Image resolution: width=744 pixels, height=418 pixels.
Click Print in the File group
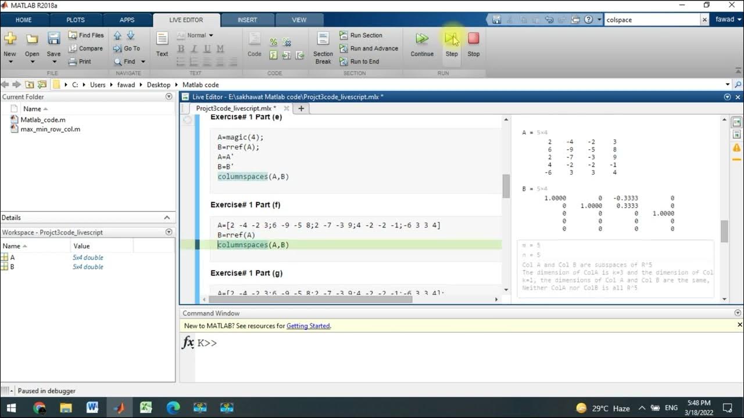point(80,62)
